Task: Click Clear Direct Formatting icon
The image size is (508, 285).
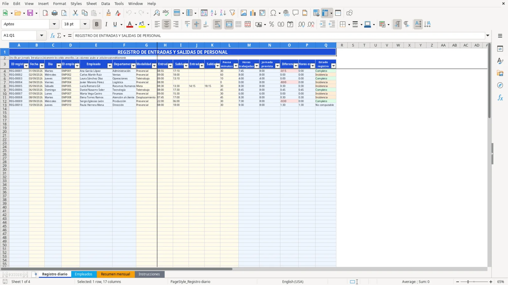Action: tap(118, 13)
